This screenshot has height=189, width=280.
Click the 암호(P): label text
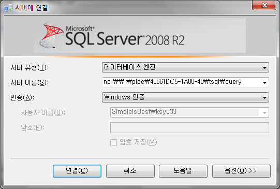(x=33, y=127)
